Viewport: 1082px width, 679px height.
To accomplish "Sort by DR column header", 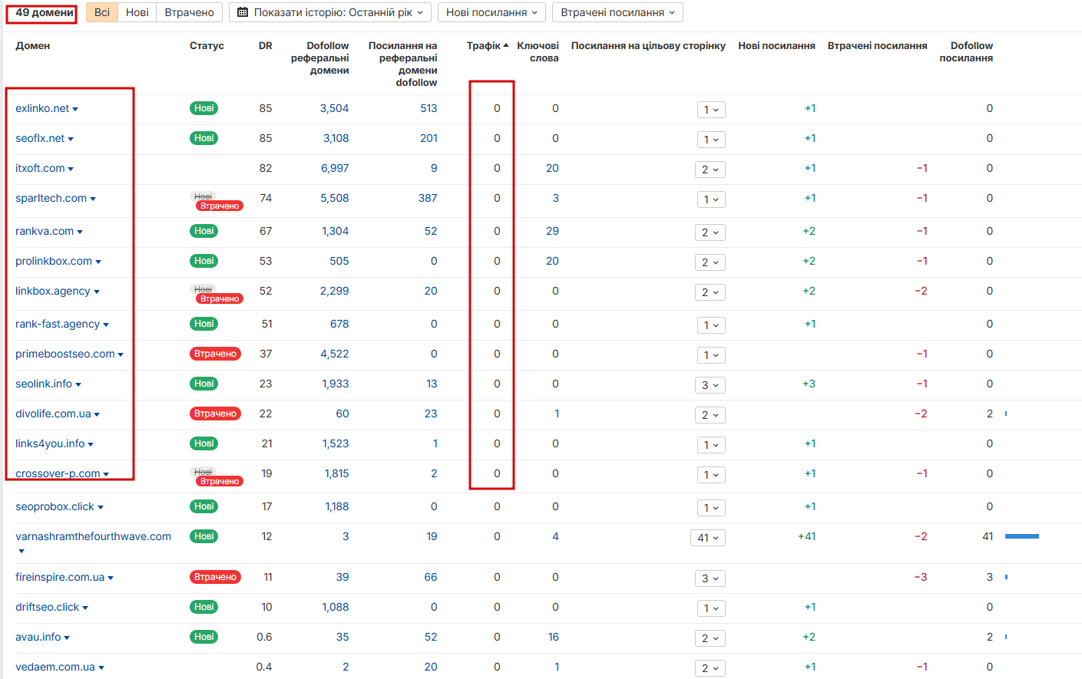I will click(x=266, y=45).
